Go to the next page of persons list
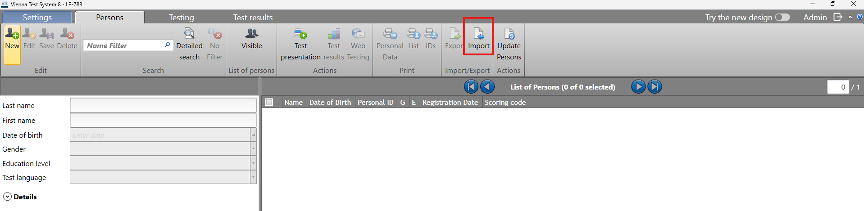Viewport: 864px width, 211px height. coord(638,87)
